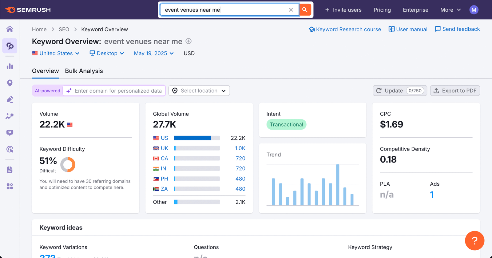Open the location pin sidebar icon
492x258 pixels.
10,83
